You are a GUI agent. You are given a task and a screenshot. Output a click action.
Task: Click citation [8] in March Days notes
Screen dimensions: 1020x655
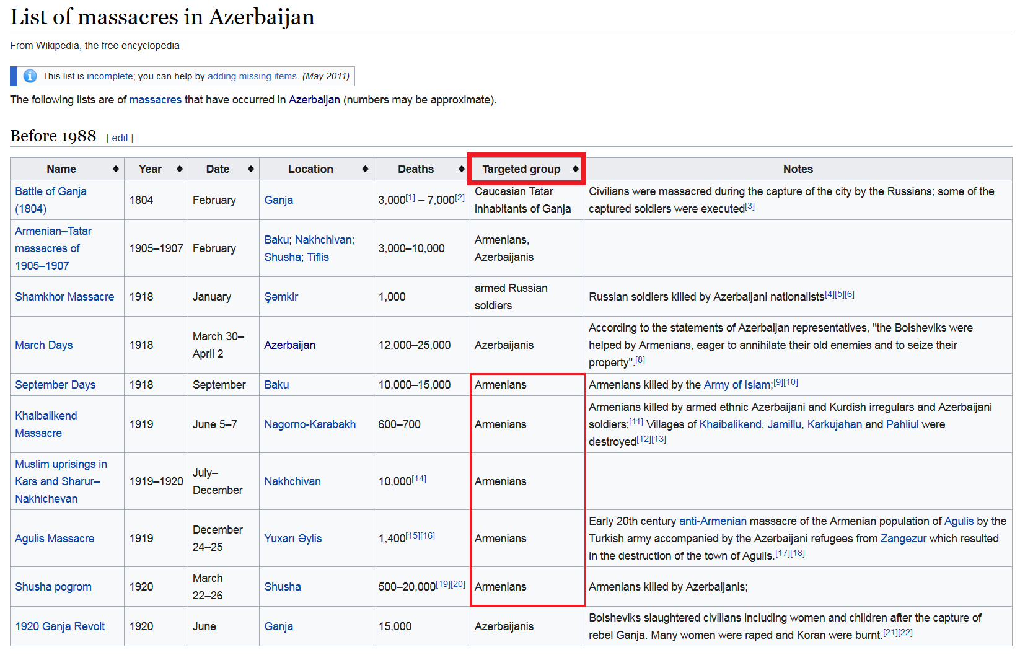[x=640, y=359]
